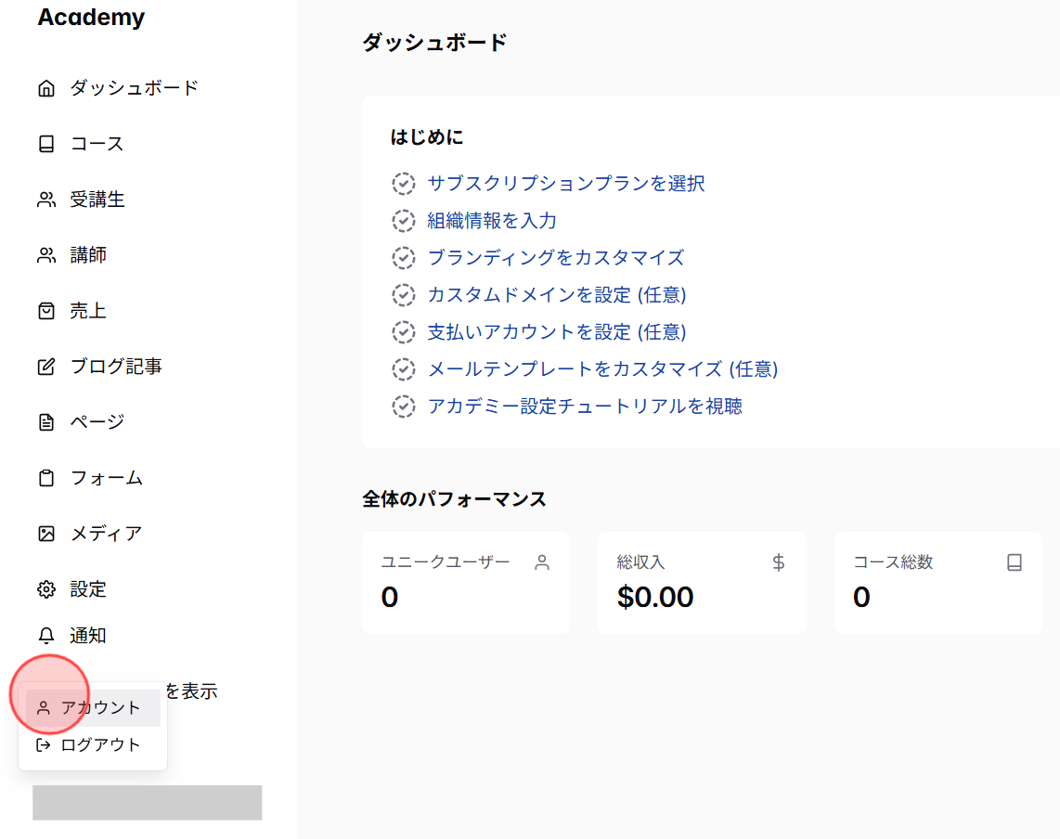Select アカウント from the menu
The width and height of the screenshot is (1060, 839).
tap(93, 708)
